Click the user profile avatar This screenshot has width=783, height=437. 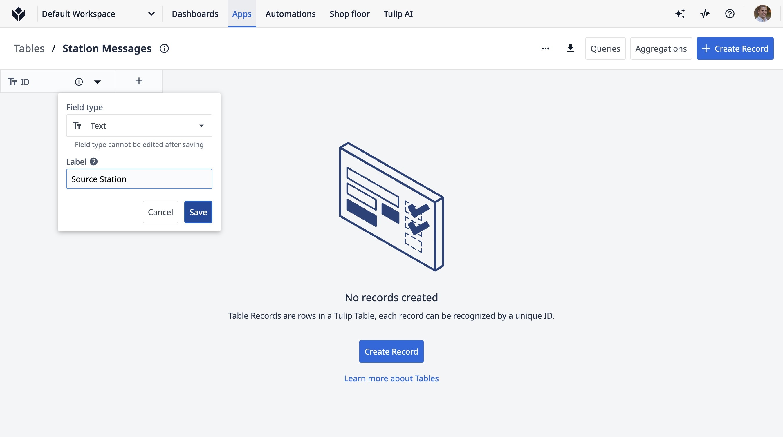(x=762, y=14)
